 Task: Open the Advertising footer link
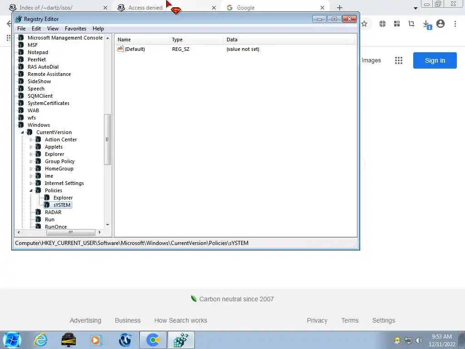pos(85,320)
